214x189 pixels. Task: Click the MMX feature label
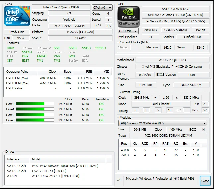pos(11,48)
